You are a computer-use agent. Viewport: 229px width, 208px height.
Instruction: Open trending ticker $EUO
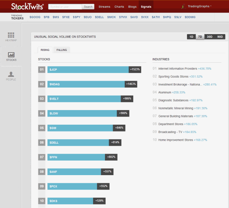88,17
